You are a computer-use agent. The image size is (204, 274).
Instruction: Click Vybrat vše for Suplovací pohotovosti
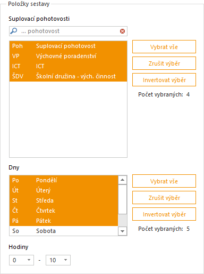click(164, 47)
